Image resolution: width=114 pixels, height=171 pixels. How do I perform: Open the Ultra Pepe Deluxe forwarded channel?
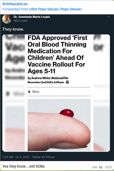(x=56, y=9)
